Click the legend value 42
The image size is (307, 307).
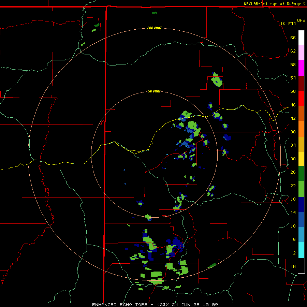293,118
